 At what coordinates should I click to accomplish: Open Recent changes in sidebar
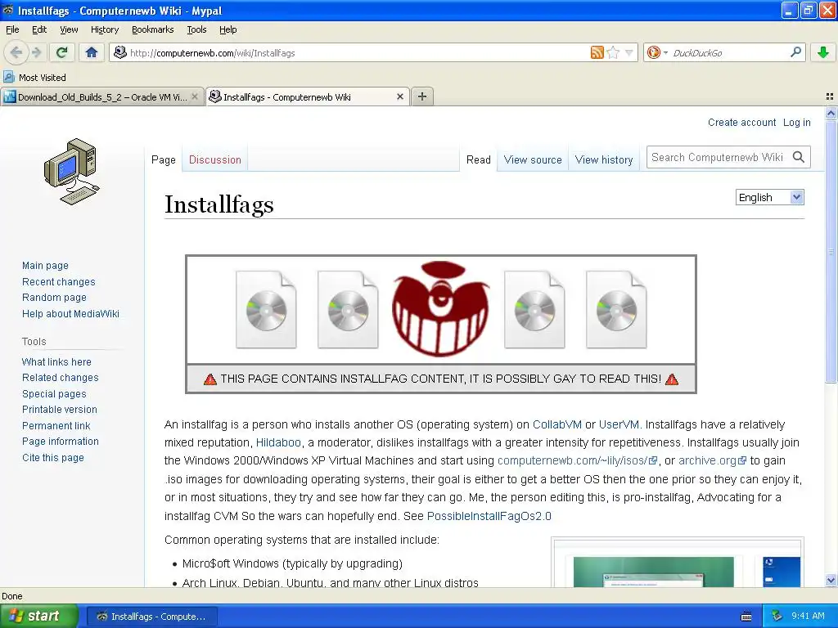59,281
